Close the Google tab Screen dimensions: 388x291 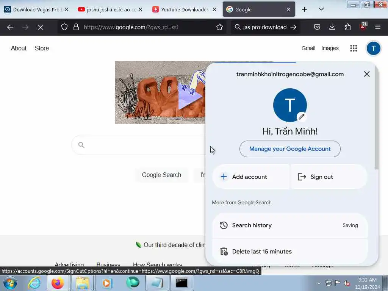coord(288,9)
